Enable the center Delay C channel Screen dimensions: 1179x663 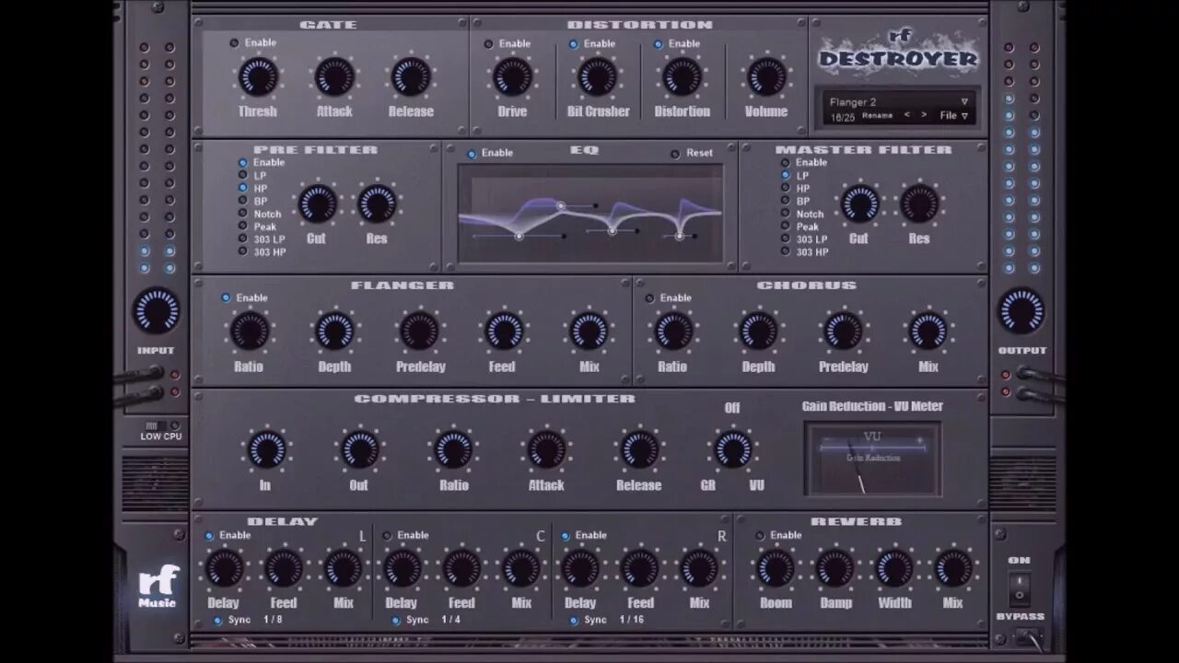click(x=387, y=535)
